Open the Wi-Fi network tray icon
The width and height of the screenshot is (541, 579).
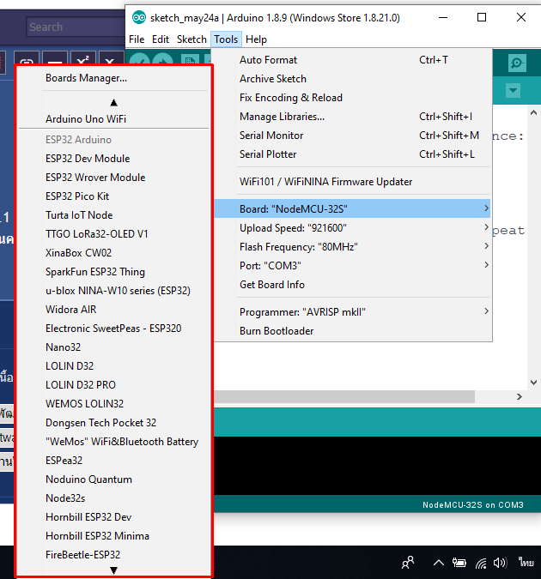(x=481, y=563)
